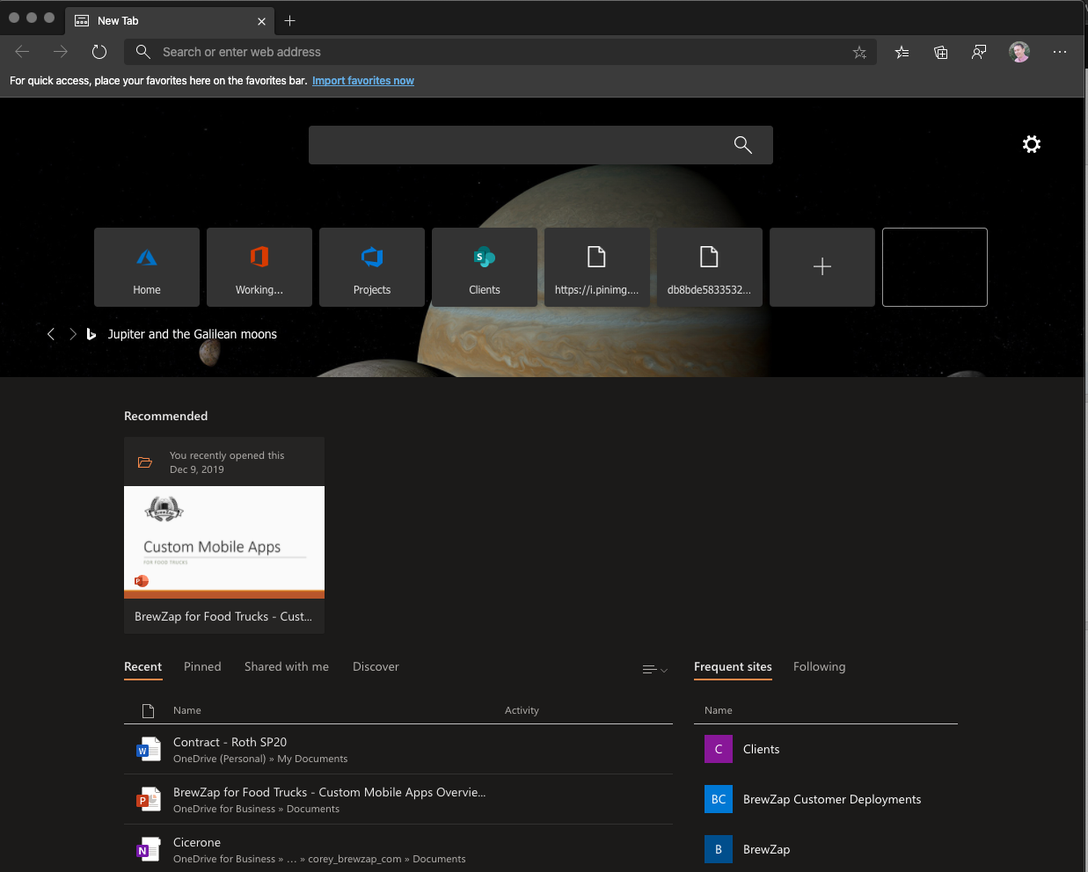
Task: Open page settings gear icon
Action: click(1032, 144)
